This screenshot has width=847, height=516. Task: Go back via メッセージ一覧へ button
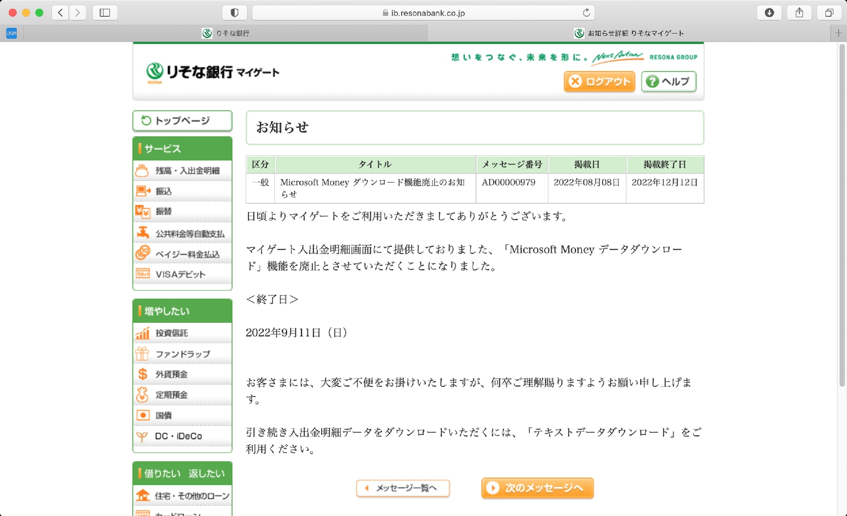click(x=403, y=488)
